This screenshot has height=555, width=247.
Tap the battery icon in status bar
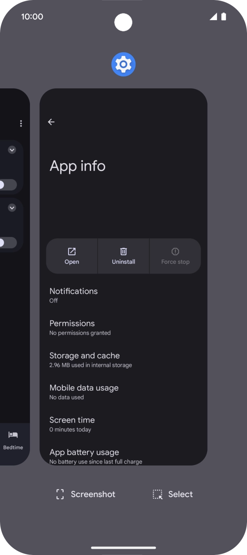coord(224,16)
